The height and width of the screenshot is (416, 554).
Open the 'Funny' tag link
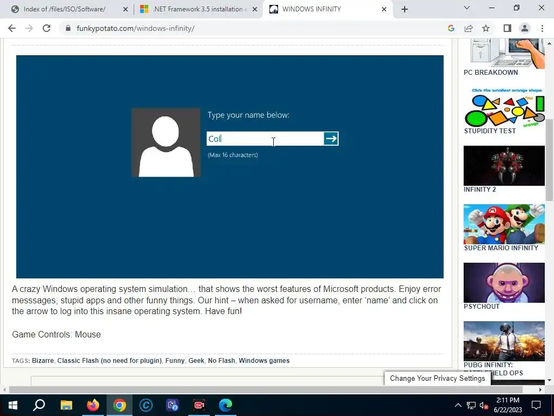(x=175, y=360)
